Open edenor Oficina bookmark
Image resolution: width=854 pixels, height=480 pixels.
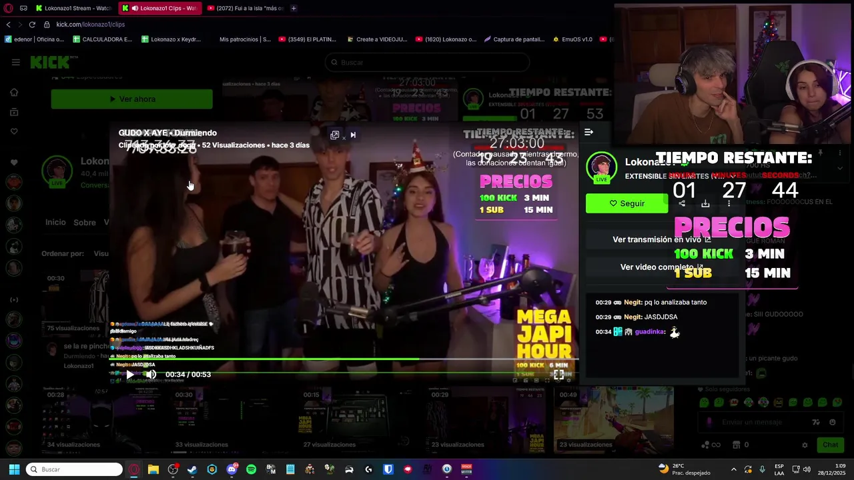coord(35,39)
